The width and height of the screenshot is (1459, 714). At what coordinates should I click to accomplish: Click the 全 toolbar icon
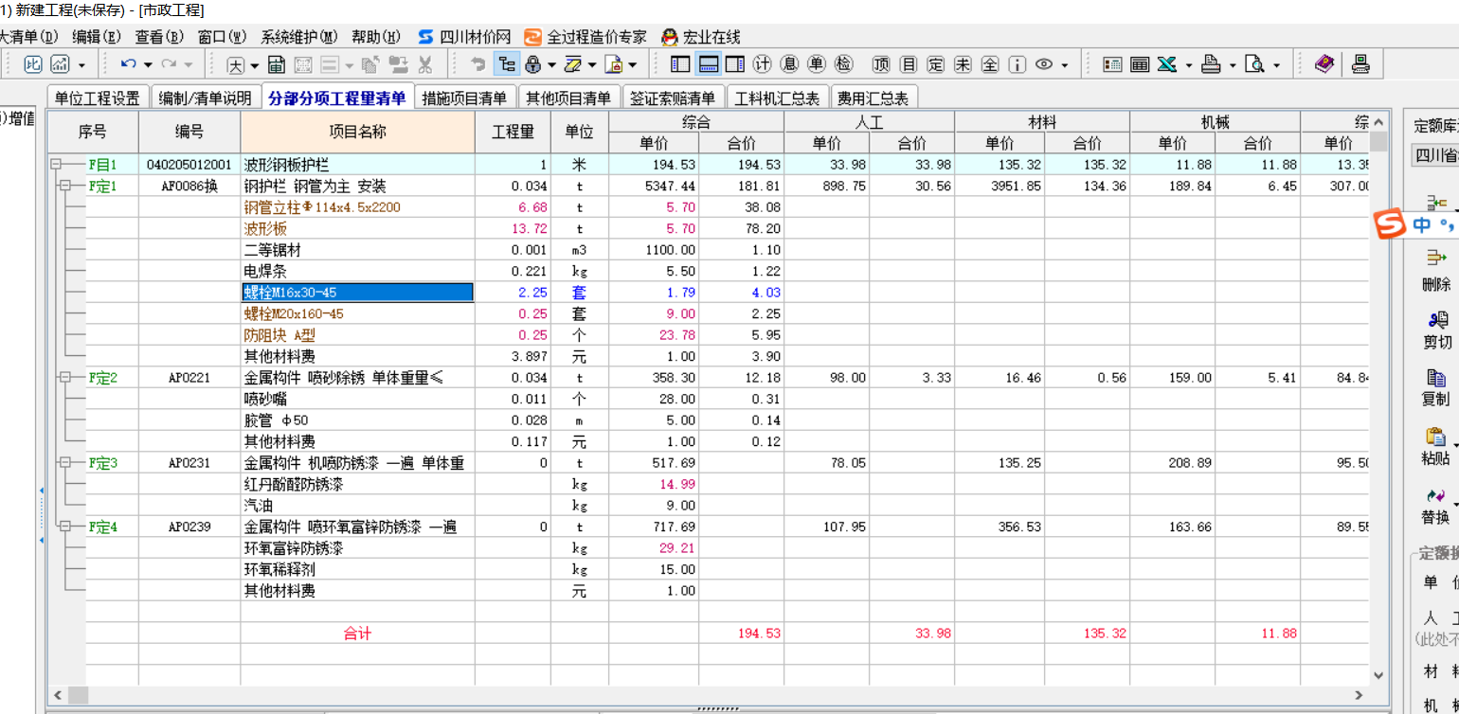[x=990, y=64]
